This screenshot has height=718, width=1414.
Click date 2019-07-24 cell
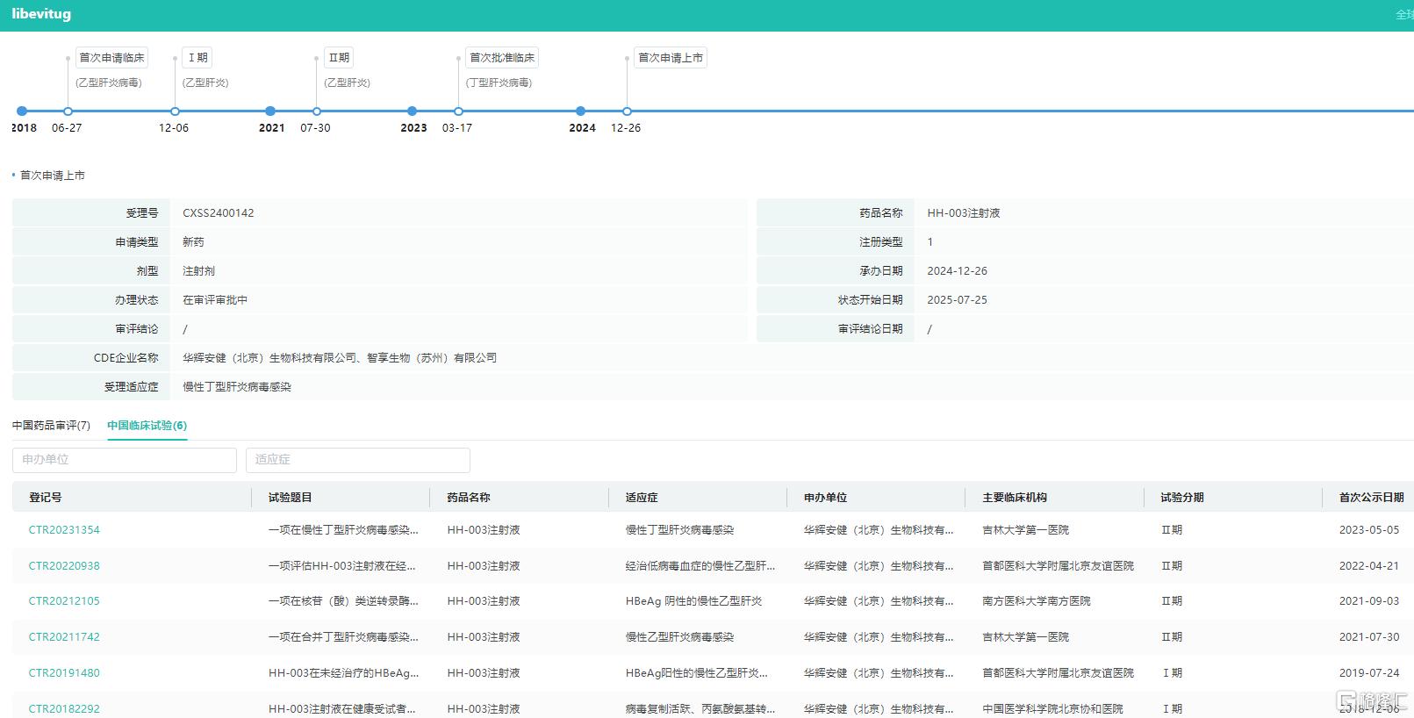tap(1369, 673)
